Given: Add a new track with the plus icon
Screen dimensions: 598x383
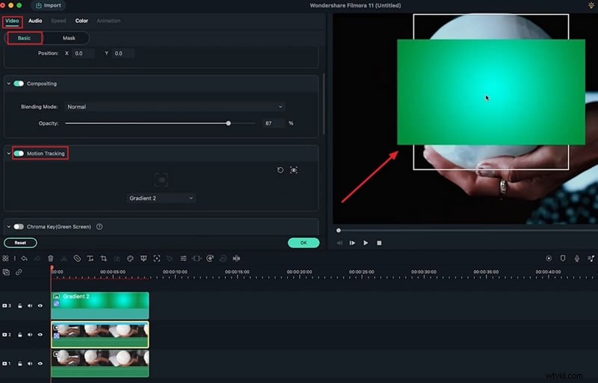Looking at the screenshot, I should 6,272.
